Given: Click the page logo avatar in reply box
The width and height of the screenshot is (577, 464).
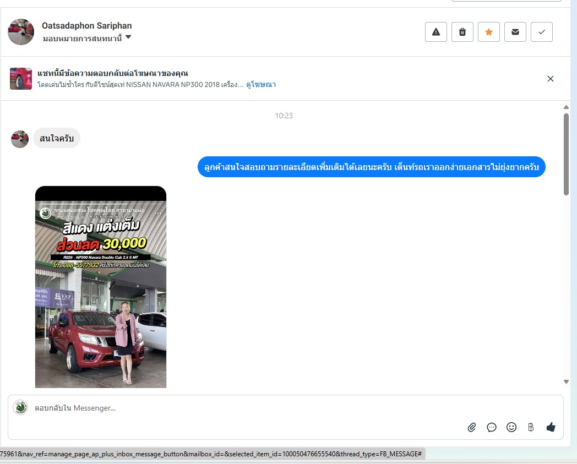Looking at the screenshot, I should 20,408.
